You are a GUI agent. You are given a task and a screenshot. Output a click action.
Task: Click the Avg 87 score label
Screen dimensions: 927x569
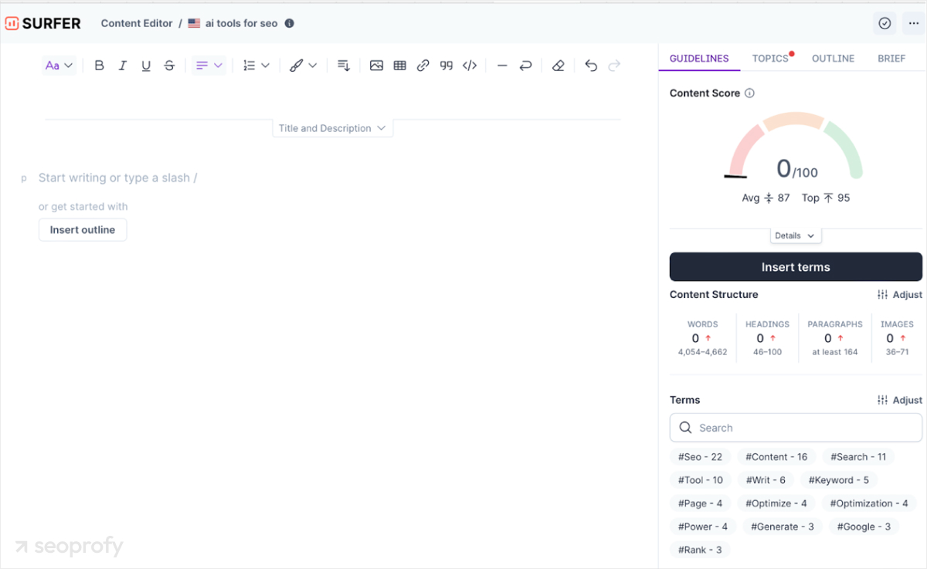click(x=766, y=198)
